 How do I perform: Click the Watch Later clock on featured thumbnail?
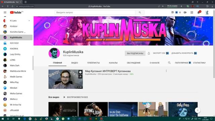pos(80,72)
